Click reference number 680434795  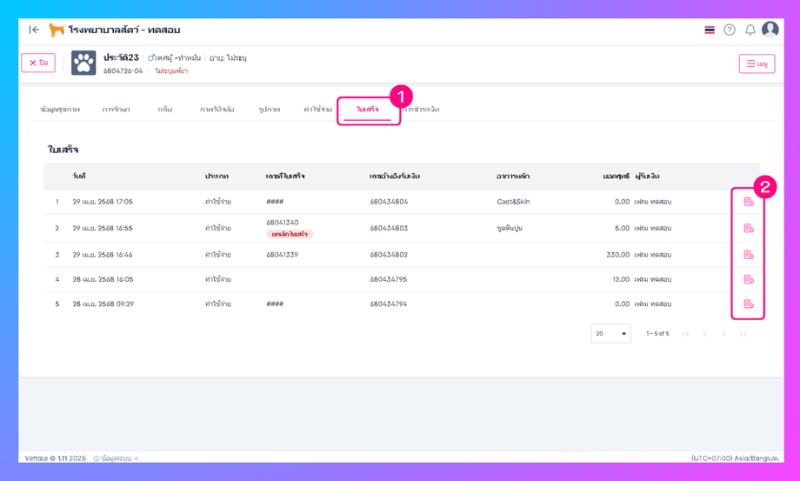[389, 279]
